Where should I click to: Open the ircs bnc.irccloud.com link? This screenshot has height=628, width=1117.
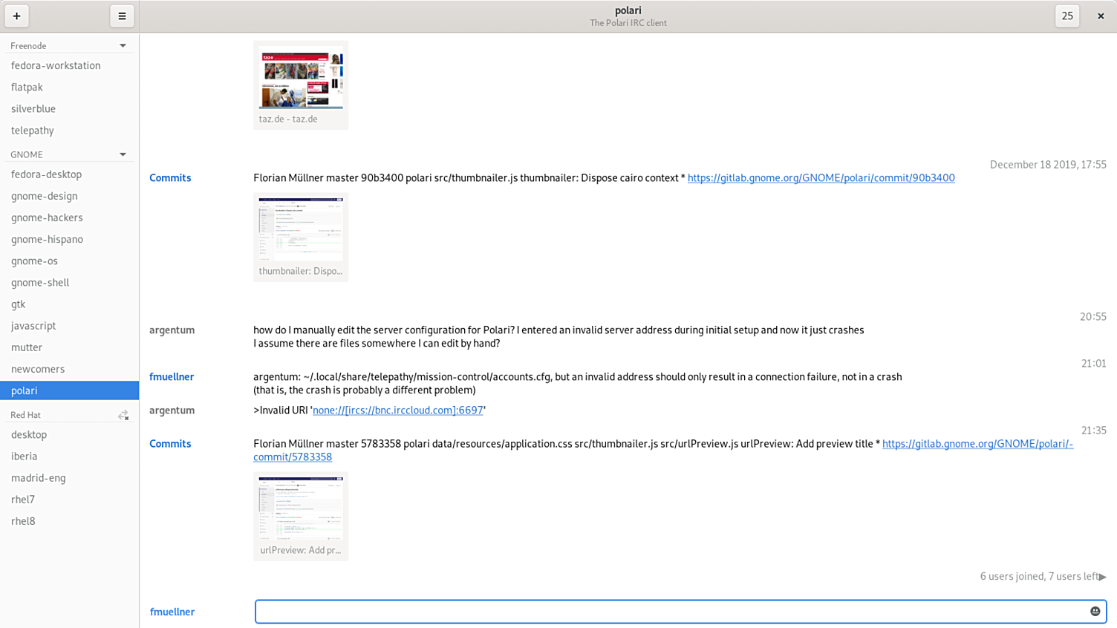coord(397,411)
